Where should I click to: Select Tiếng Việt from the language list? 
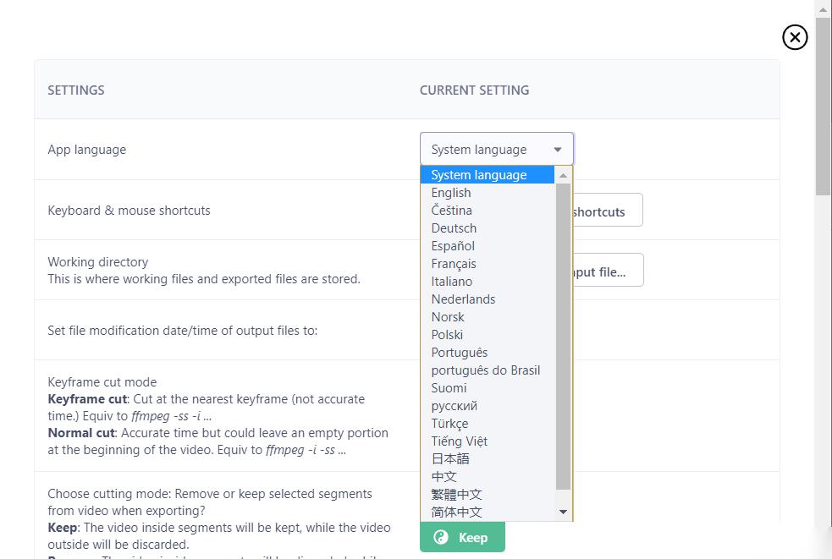point(488,441)
